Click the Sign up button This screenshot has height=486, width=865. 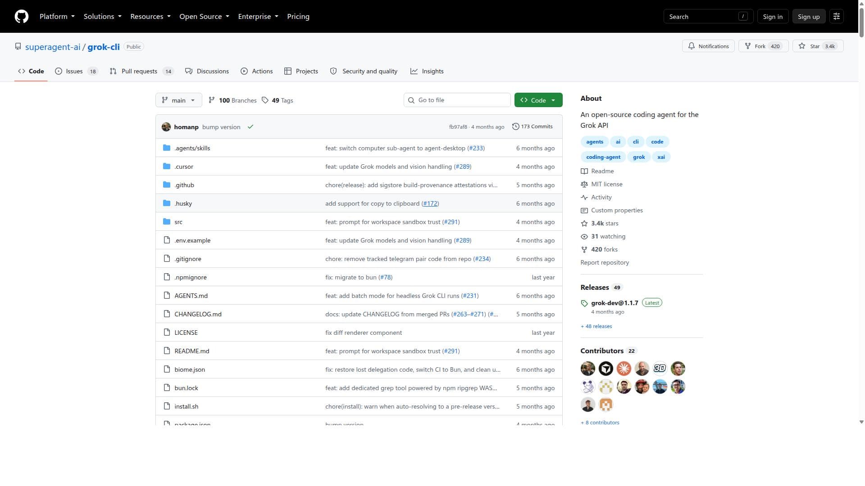click(809, 17)
